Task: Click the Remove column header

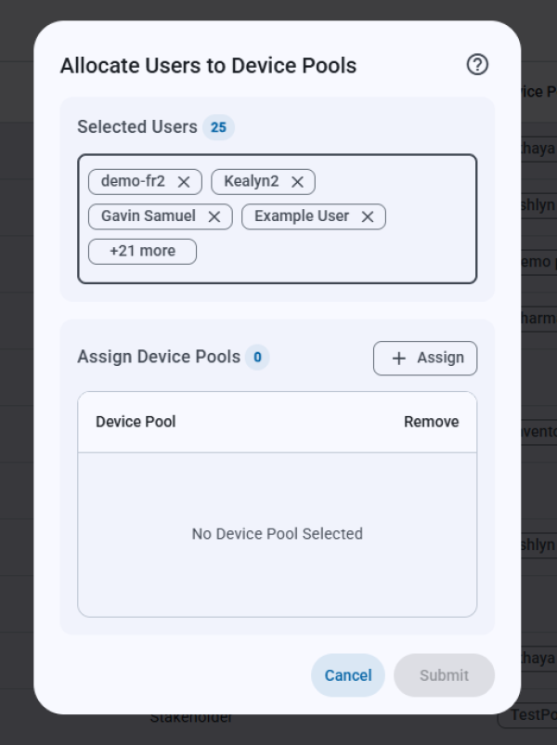Action: pos(431,422)
